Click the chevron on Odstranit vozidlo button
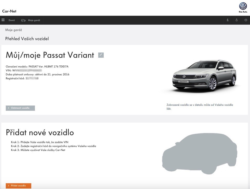Viewport: 250px width, 189px height. click(8, 108)
